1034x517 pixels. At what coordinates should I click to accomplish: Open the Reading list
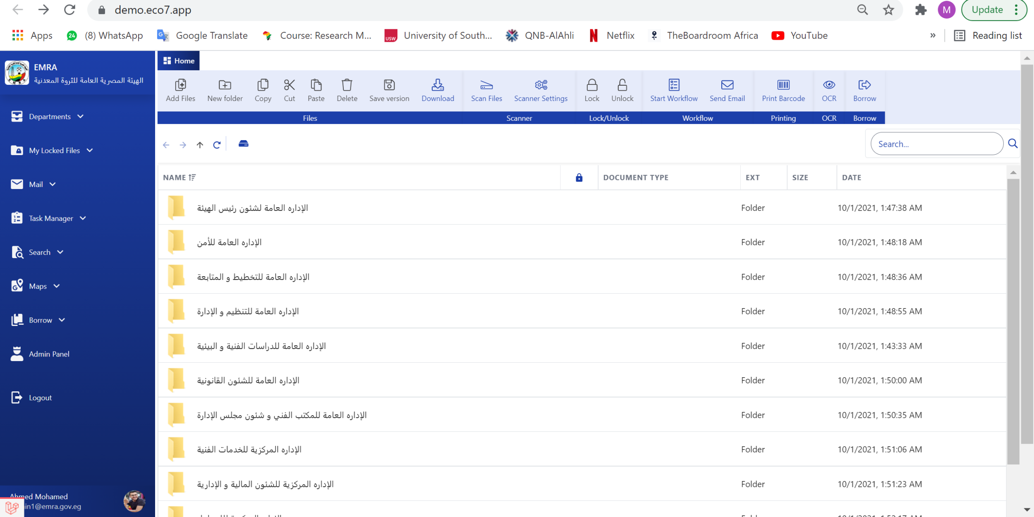pyautogui.click(x=988, y=36)
